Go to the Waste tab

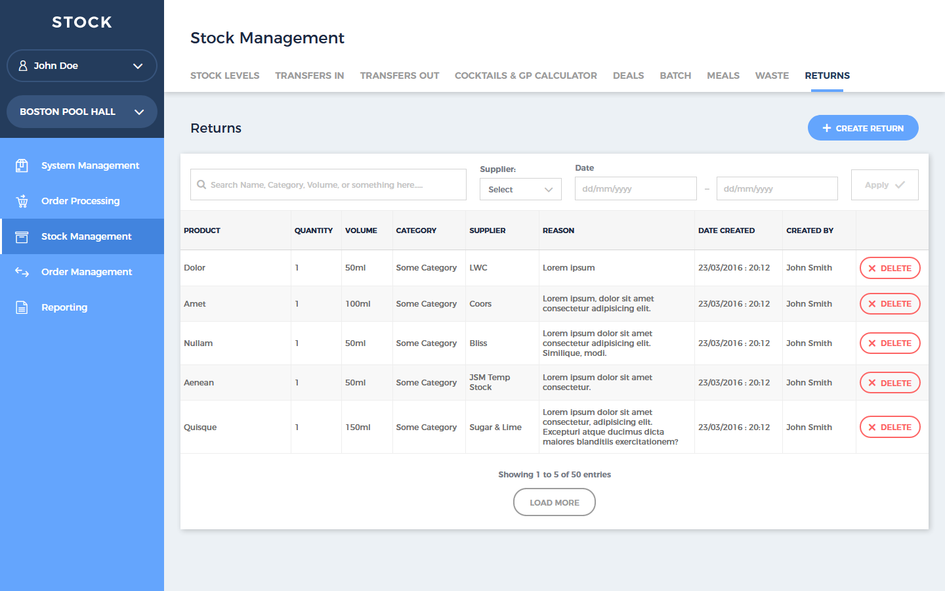click(x=772, y=76)
